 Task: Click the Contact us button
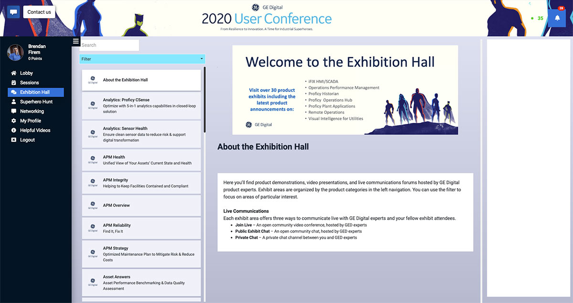point(39,12)
